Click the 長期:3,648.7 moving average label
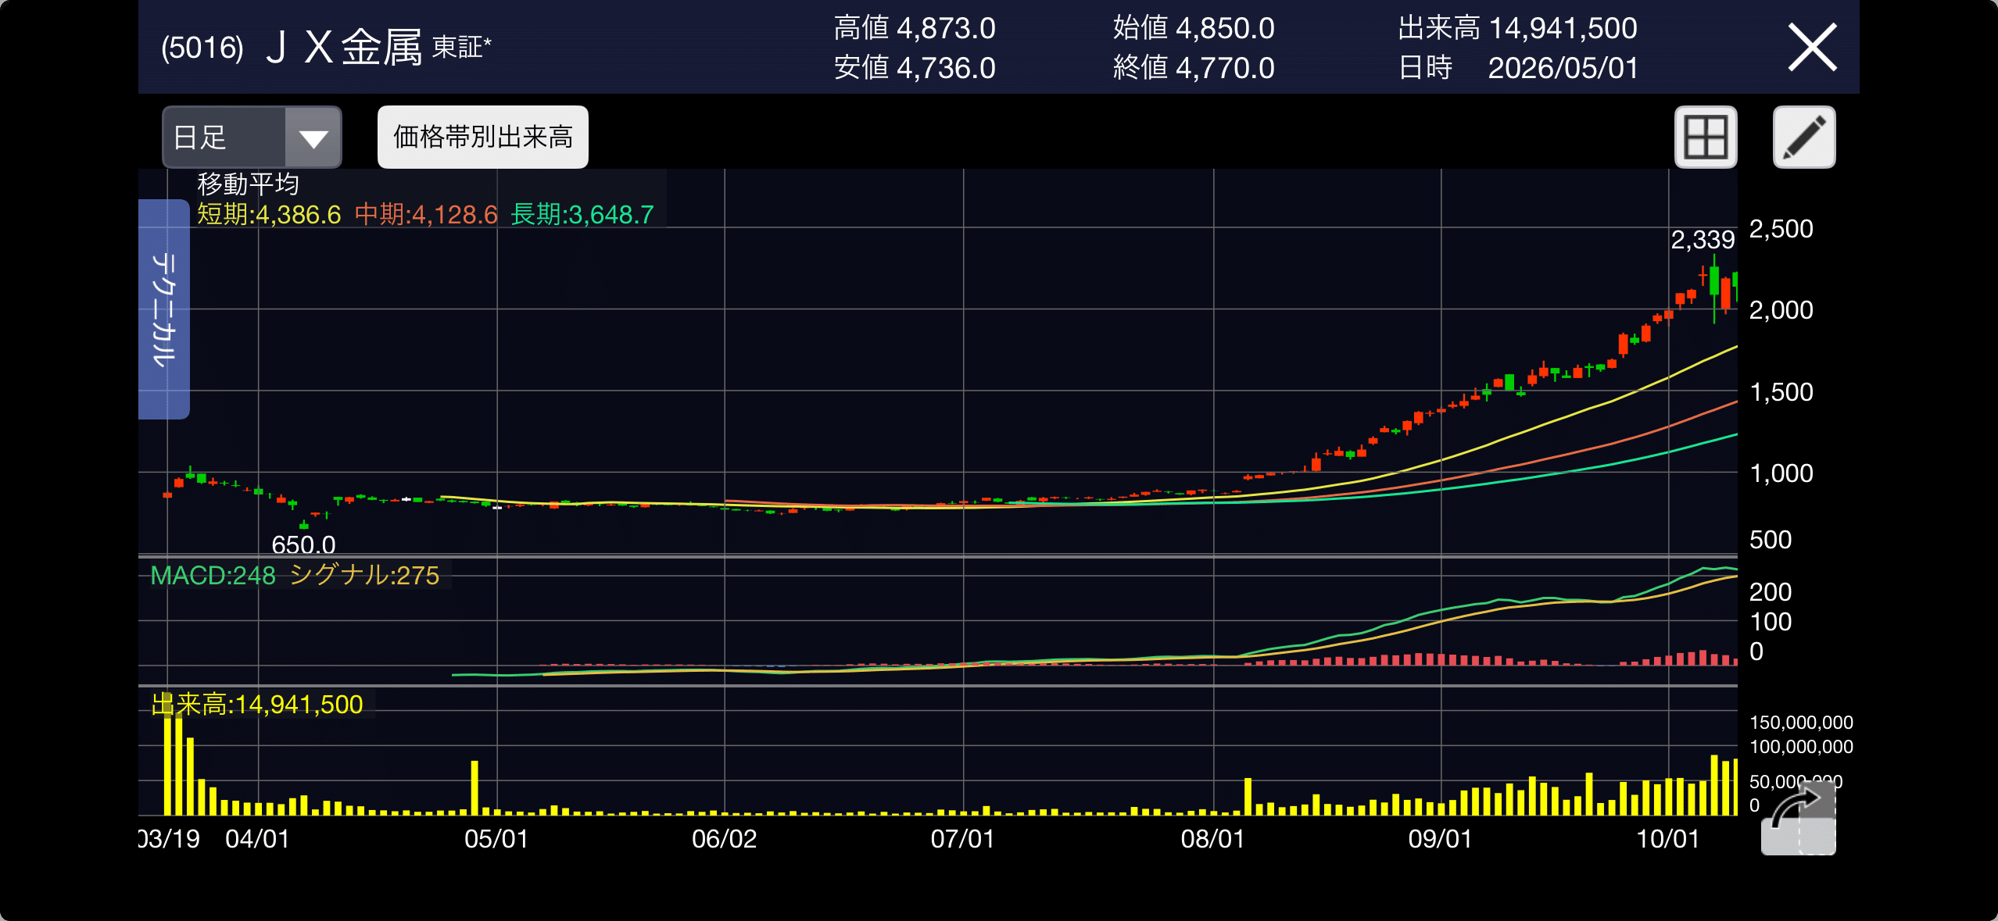 pyautogui.click(x=582, y=215)
